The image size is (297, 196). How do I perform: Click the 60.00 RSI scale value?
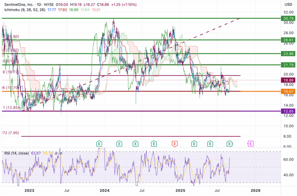(x=288, y=159)
